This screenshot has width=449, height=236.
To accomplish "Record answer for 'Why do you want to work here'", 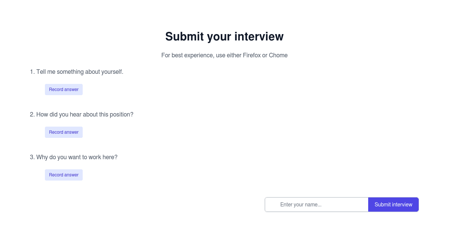I will pyautogui.click(x=64, y=175).
